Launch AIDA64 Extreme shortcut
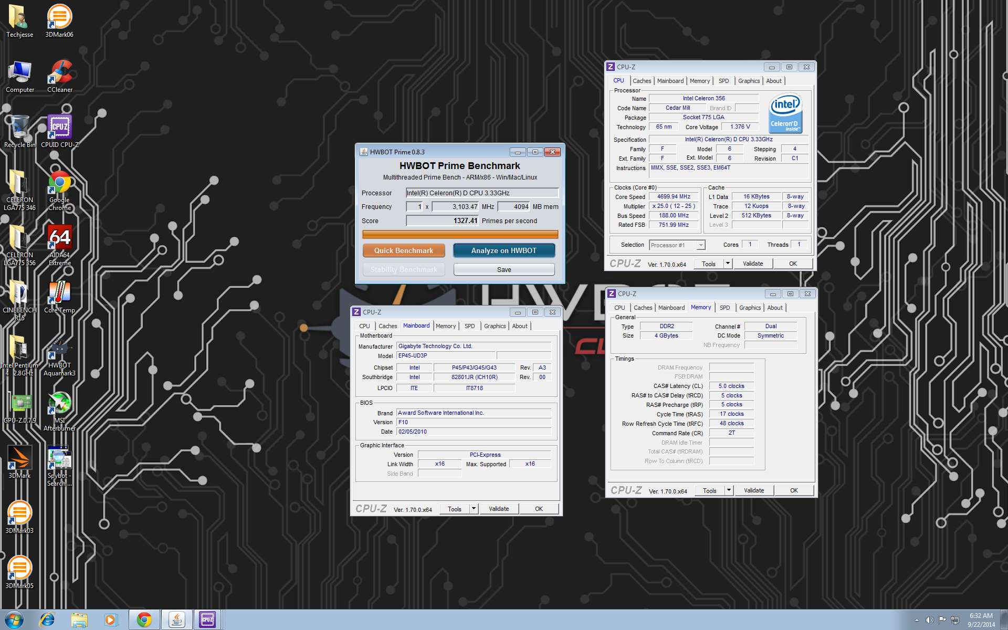This screenshot has width=1008, height=630. point(60,245)
